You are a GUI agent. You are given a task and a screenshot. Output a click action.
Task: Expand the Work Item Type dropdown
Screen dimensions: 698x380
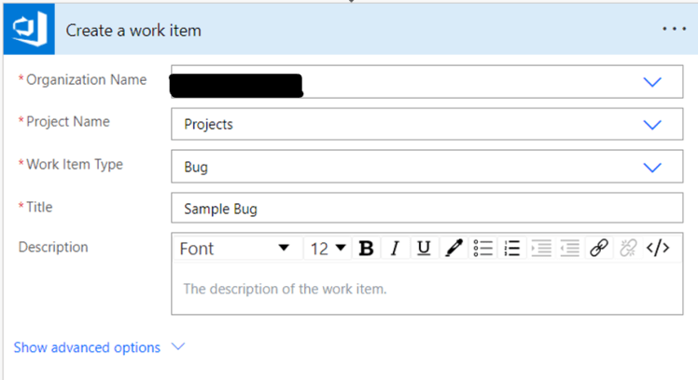652,168
